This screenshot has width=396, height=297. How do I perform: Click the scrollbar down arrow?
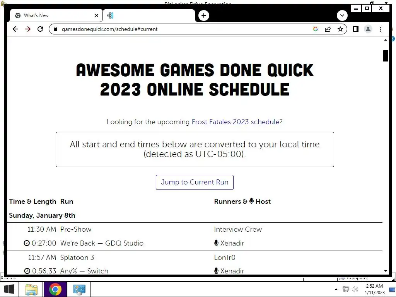tap(386, 271)
